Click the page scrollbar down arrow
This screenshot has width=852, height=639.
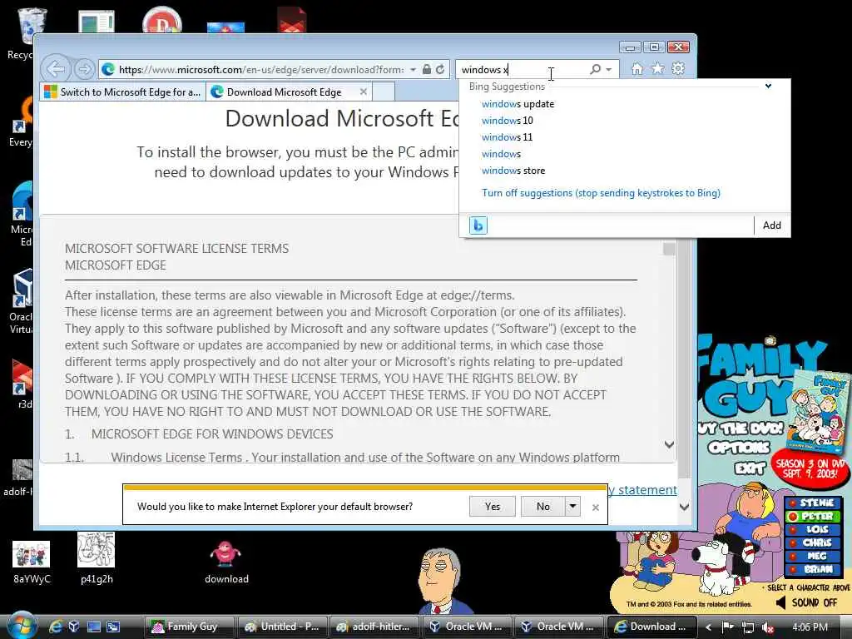pos(685,507)
